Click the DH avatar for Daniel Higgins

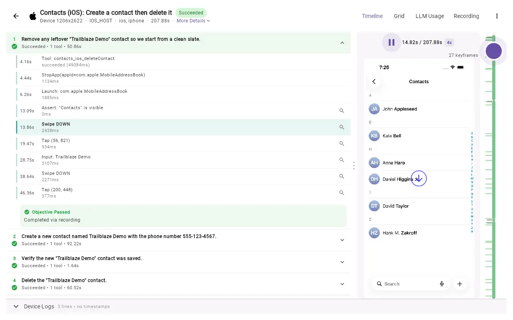(x=374, y=179)
